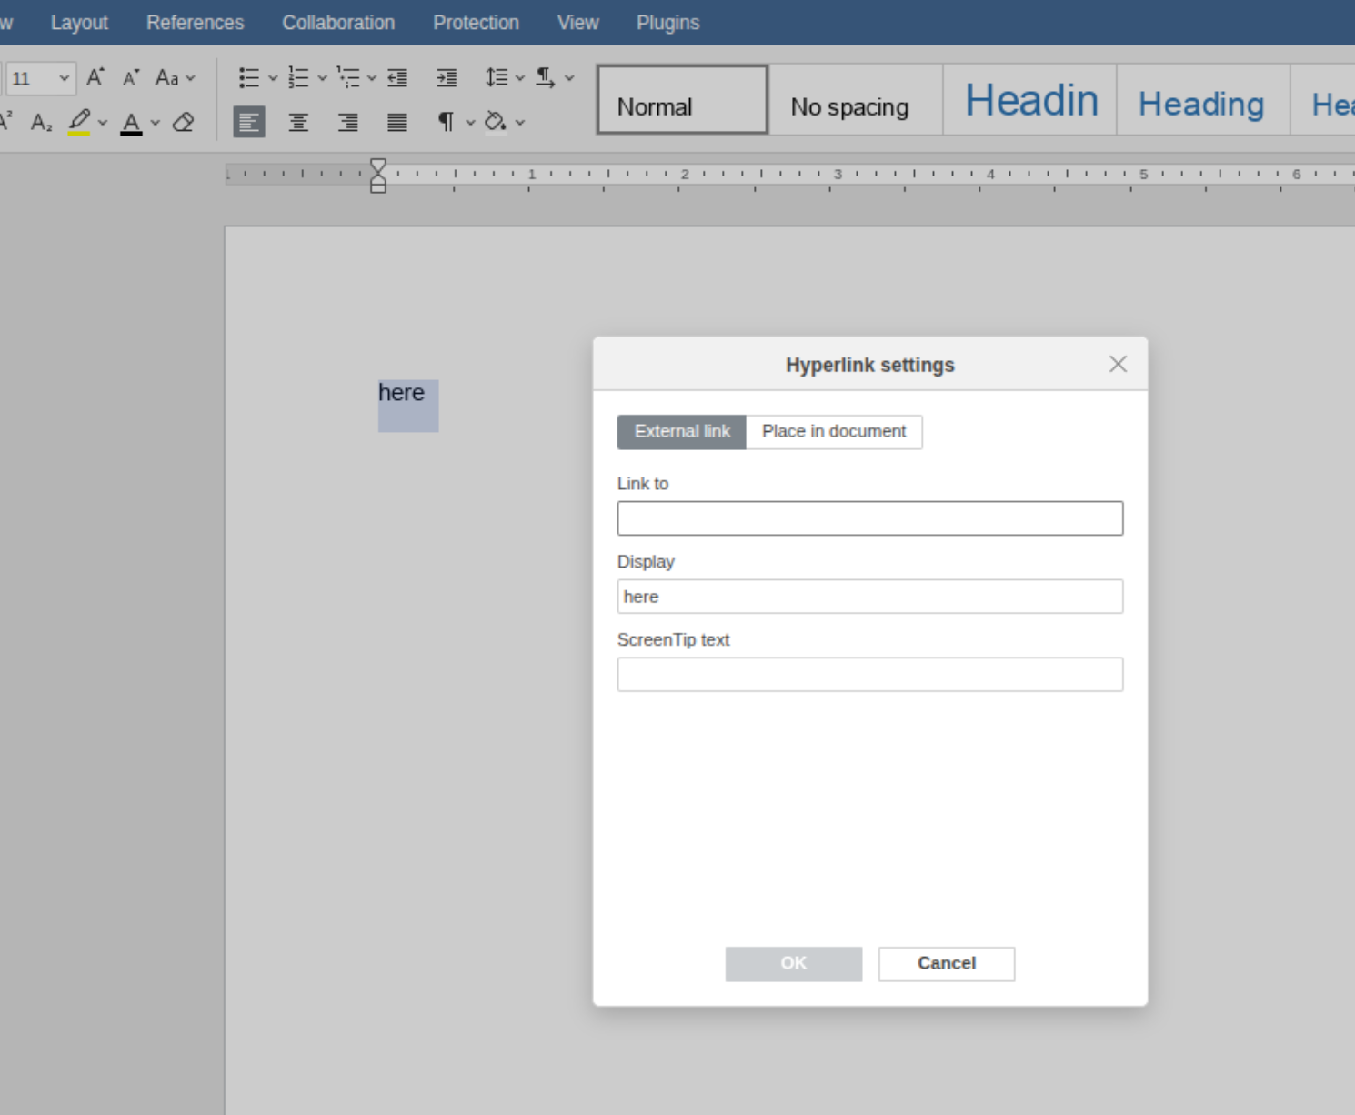Focus the Link to field
Image resolution: width=1355 pixels, height=1115 pixels.
(x=870, y=518)
